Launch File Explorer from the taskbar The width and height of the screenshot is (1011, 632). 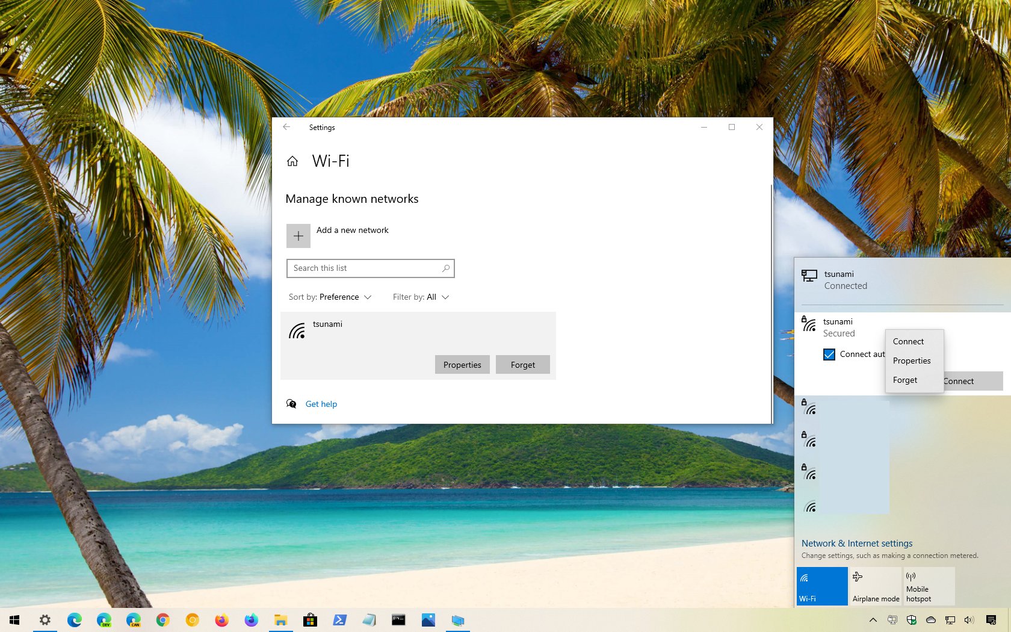[280, 620]
